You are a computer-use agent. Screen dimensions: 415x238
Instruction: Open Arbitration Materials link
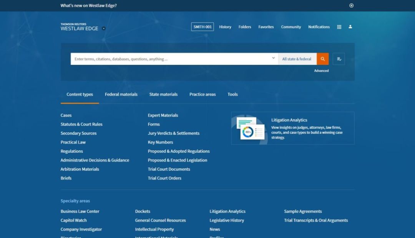click(x=80, y=169)
